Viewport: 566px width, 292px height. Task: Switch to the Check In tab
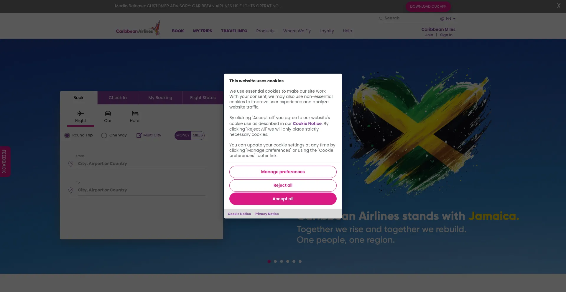point(118,98)
